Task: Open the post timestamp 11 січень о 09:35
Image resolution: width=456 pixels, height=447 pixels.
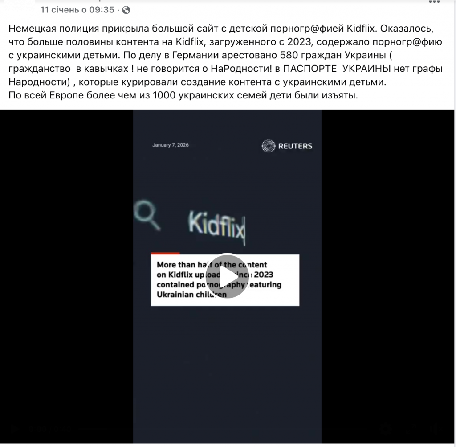Action: [x=77, y=10]
